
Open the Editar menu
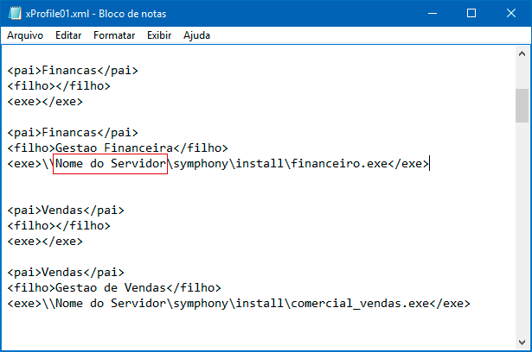(68, 35)
